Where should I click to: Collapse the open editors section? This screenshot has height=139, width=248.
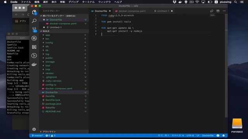click(x=64, y=16)
